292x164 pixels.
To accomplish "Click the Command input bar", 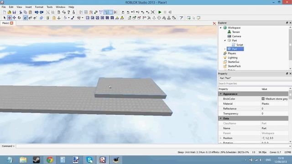I will 152,146.
